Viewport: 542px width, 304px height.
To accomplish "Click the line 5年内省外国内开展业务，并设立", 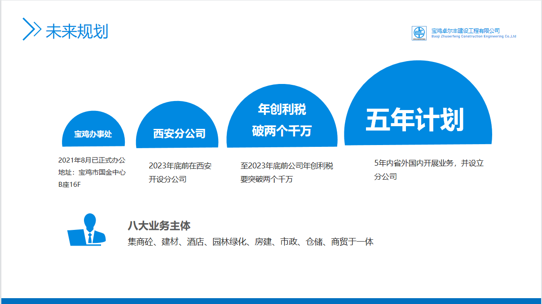I will [x=429, y=163].
